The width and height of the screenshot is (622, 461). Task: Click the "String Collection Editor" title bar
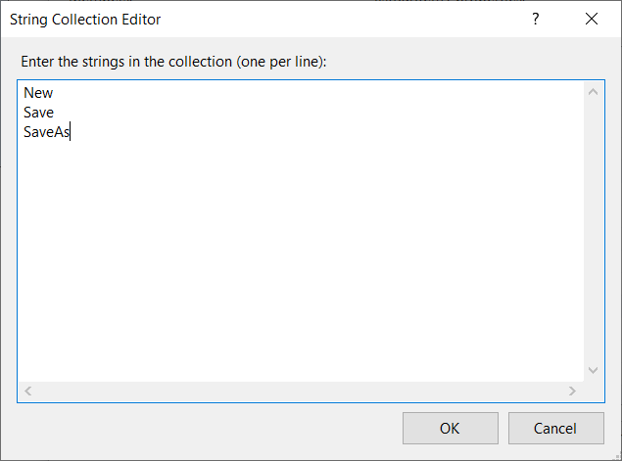tap(245, 19)
